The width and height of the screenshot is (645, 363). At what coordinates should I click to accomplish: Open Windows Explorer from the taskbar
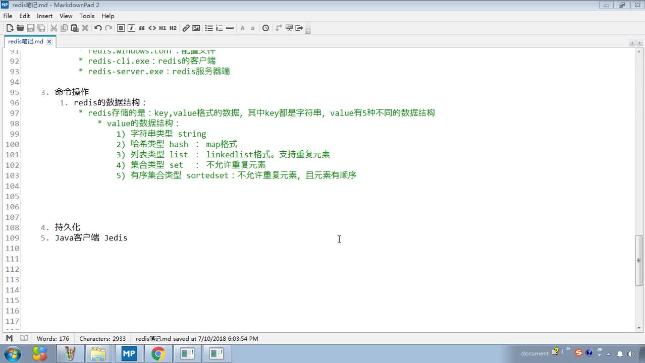(x=99, y=354)
